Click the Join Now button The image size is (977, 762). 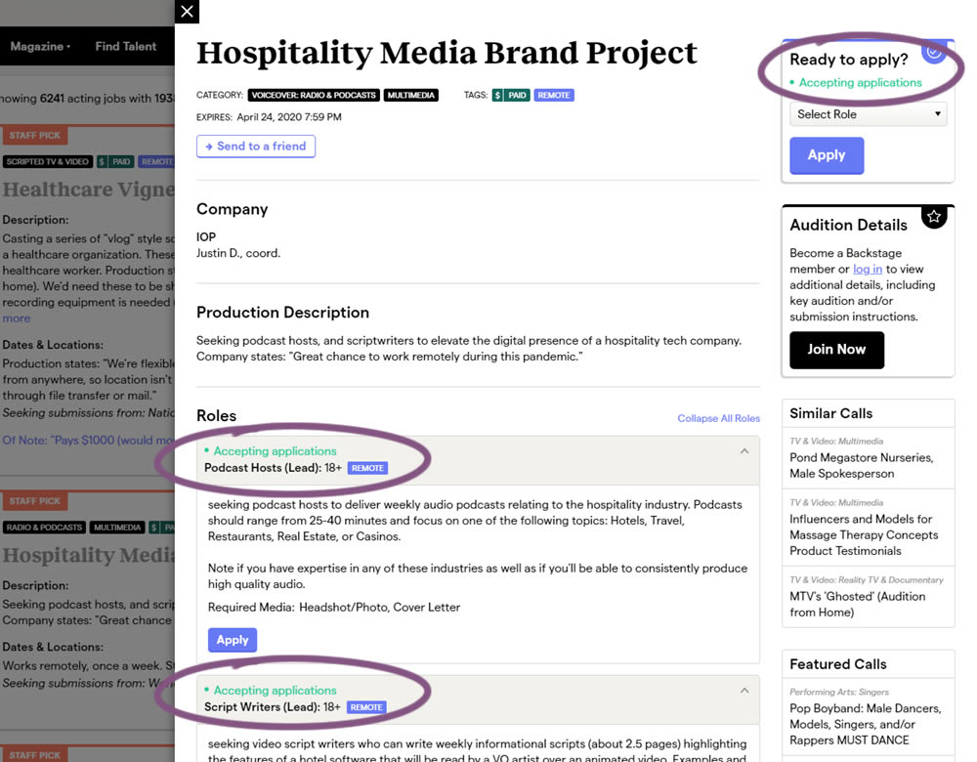[836, 350]
